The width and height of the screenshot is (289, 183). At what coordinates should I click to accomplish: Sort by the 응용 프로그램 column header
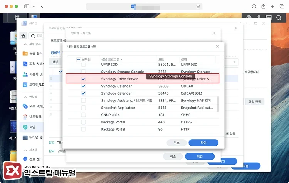tap(112, 60)
